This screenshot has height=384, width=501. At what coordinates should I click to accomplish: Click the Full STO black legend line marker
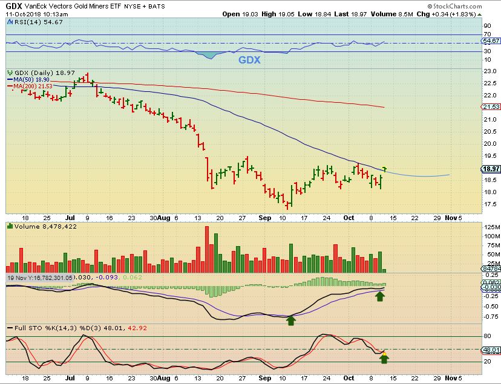coord(10,328)
